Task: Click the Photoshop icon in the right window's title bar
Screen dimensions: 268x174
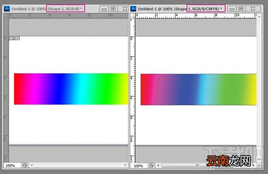Action: pos(133,9)
